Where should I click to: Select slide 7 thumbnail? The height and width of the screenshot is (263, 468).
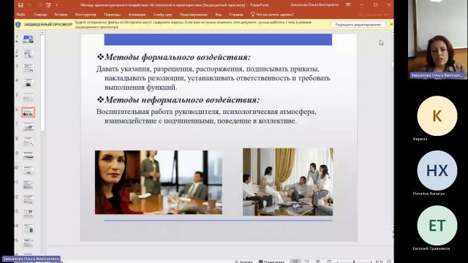pyautogui.click(x=28, y=126)
